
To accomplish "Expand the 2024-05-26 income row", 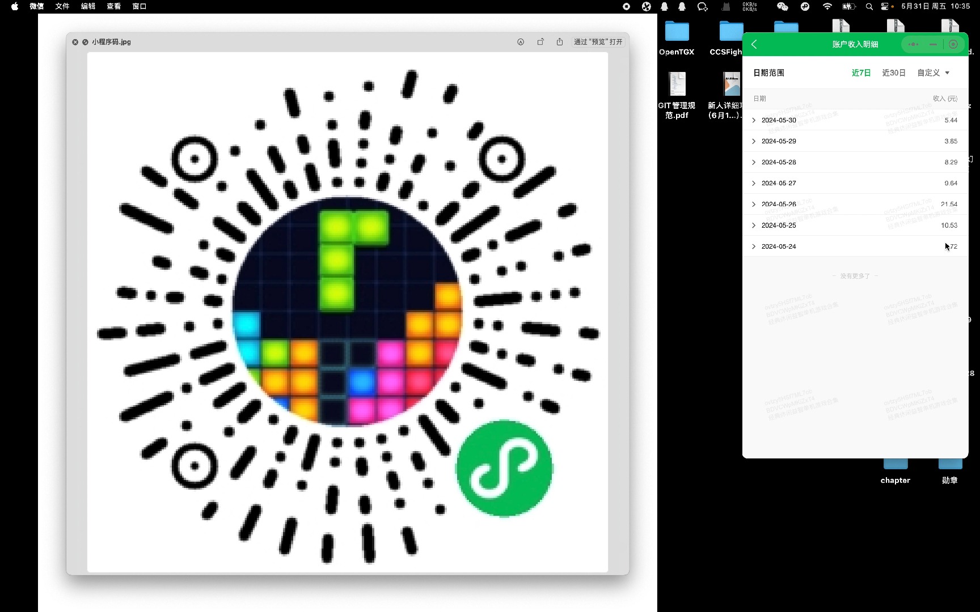I will (x=855, y=204).
